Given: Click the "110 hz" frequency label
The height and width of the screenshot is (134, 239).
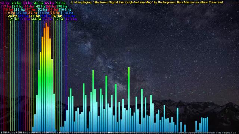Looking at the screenshot, I should pyautogui.click(x=68, y=13).
